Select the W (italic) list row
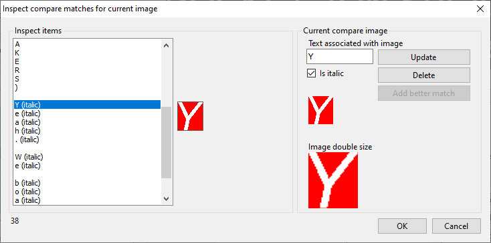Viewport: 491px width, 243px height. pos(88,156)
